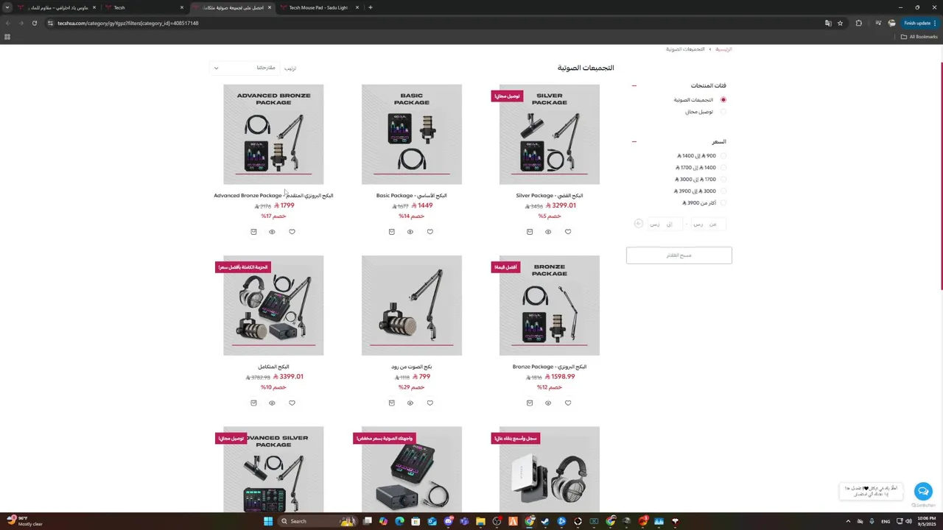The image size is (943, 530).
Task: Add Bronze Package to wishlist
Action: point(568,403)
